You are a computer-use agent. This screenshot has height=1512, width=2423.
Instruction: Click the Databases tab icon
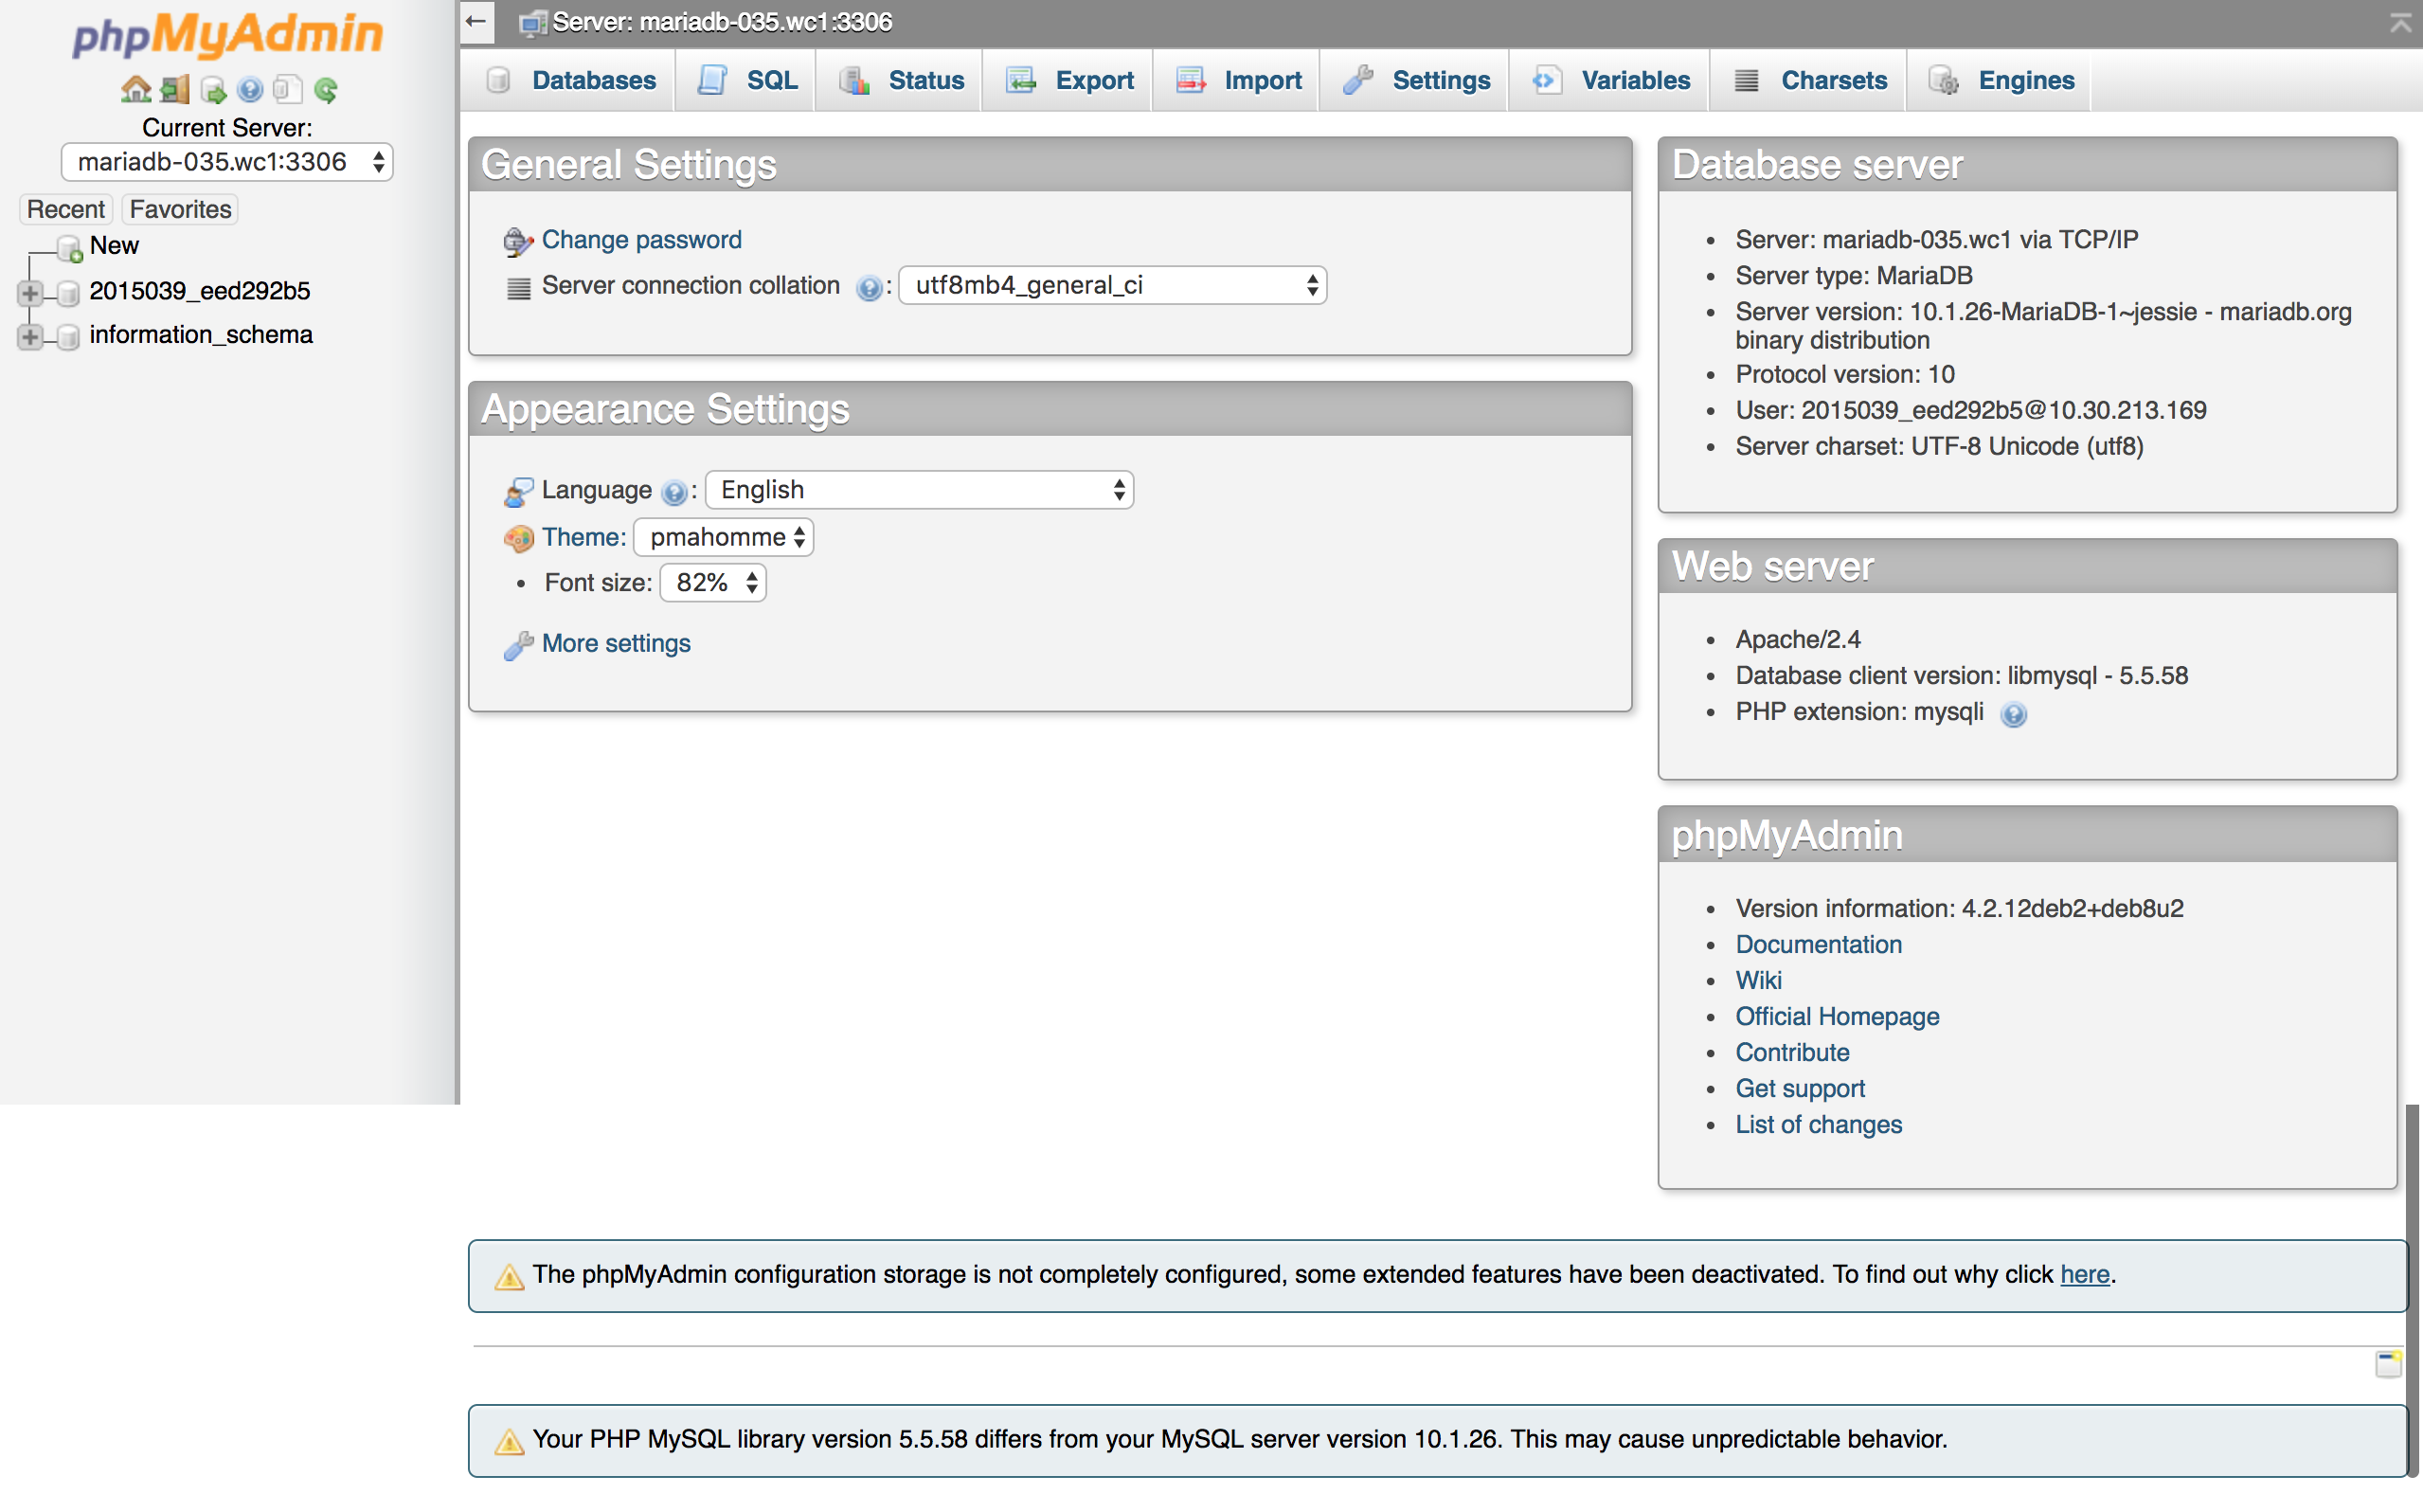pyautogui.click(x=502, y=81)
